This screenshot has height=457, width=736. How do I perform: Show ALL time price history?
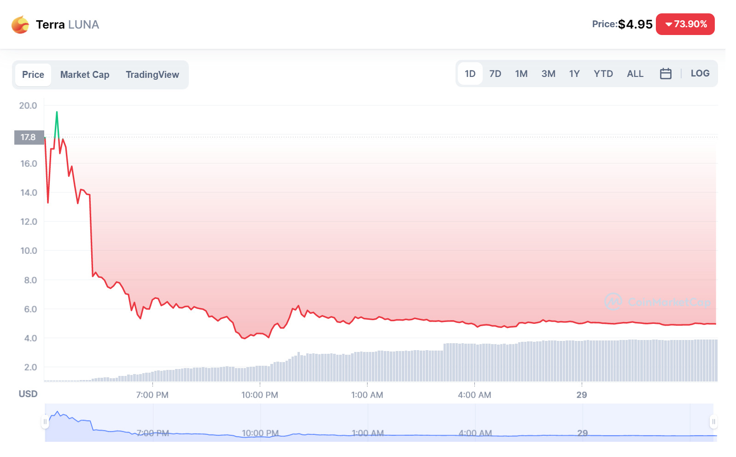tap(635, 74)
